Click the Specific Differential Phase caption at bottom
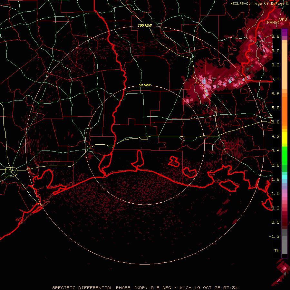290x290 pixels. point(145,288)
